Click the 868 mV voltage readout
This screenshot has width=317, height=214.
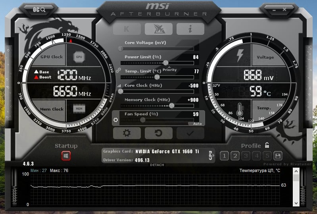(x=259, y=75)
